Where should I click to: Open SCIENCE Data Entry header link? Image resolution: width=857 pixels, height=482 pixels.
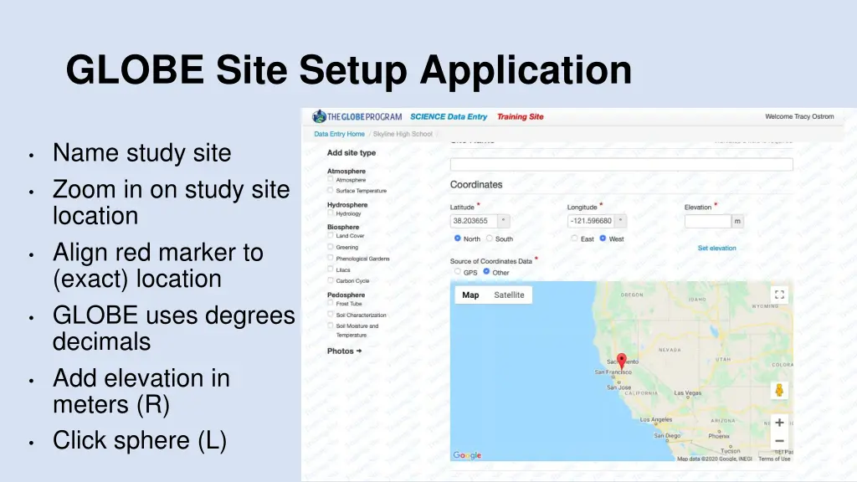click(x=449, y=116)
